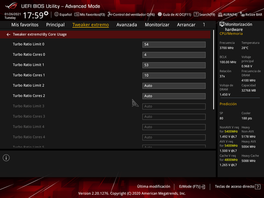
Task: Click the AI OC guide brain icon
Action: [x=160, y=14]
